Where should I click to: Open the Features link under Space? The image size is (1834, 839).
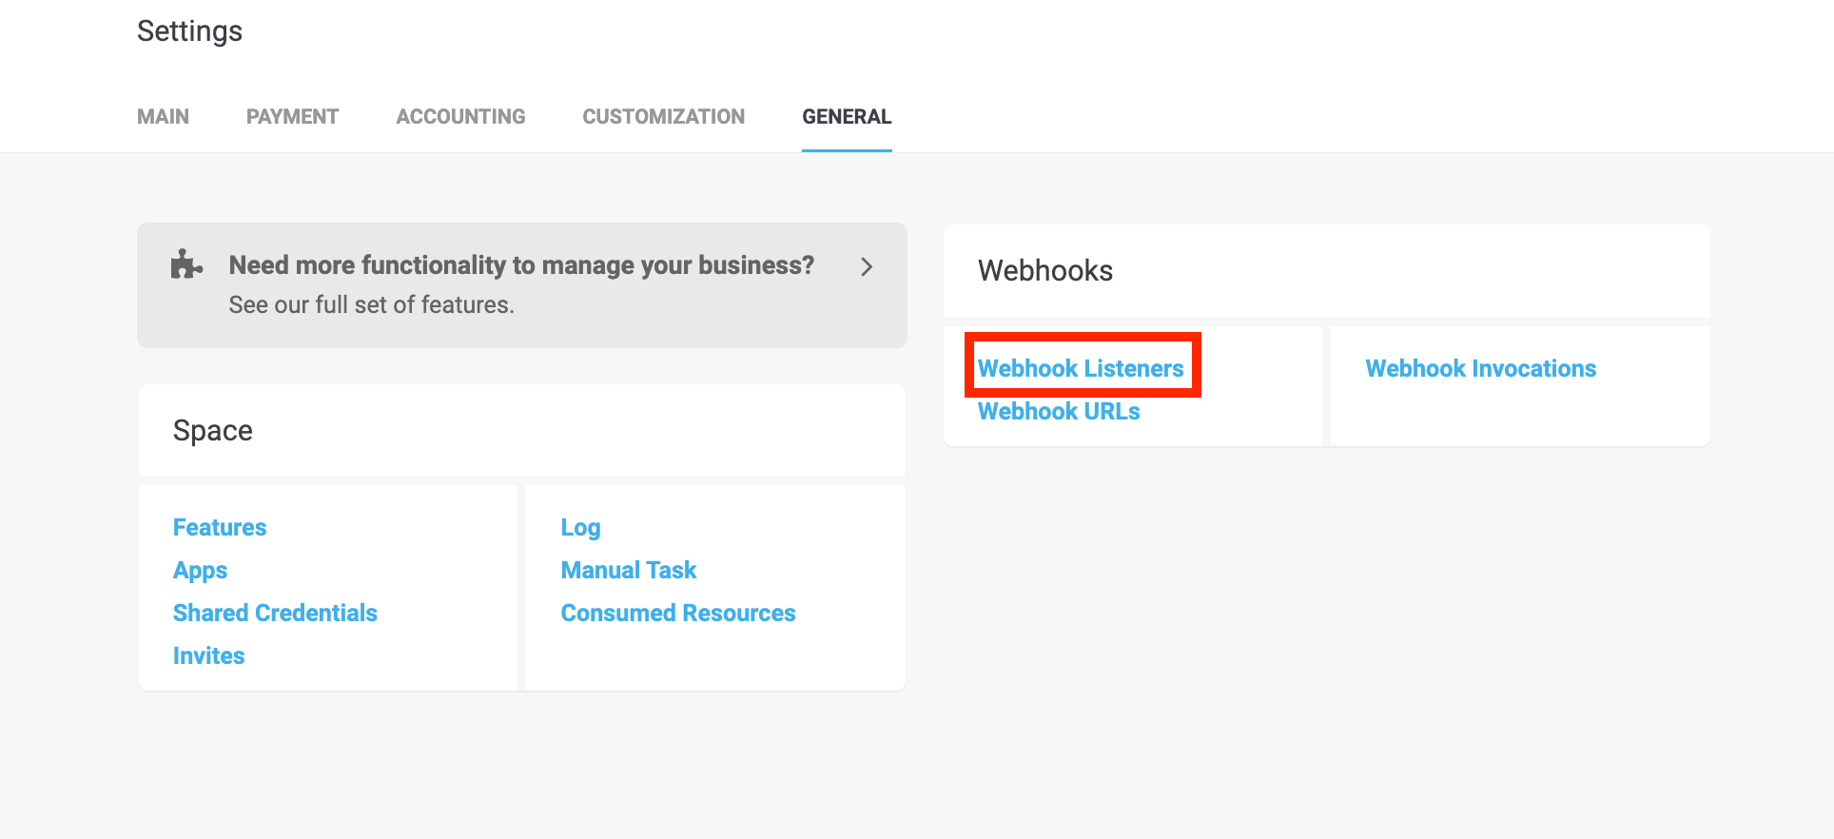point(220,527)
